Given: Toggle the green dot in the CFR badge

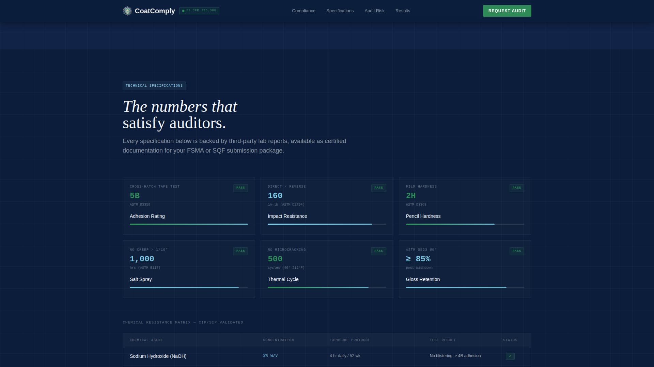Looking at the screenshot, I should pyautogui.click(x=184, y=11).
